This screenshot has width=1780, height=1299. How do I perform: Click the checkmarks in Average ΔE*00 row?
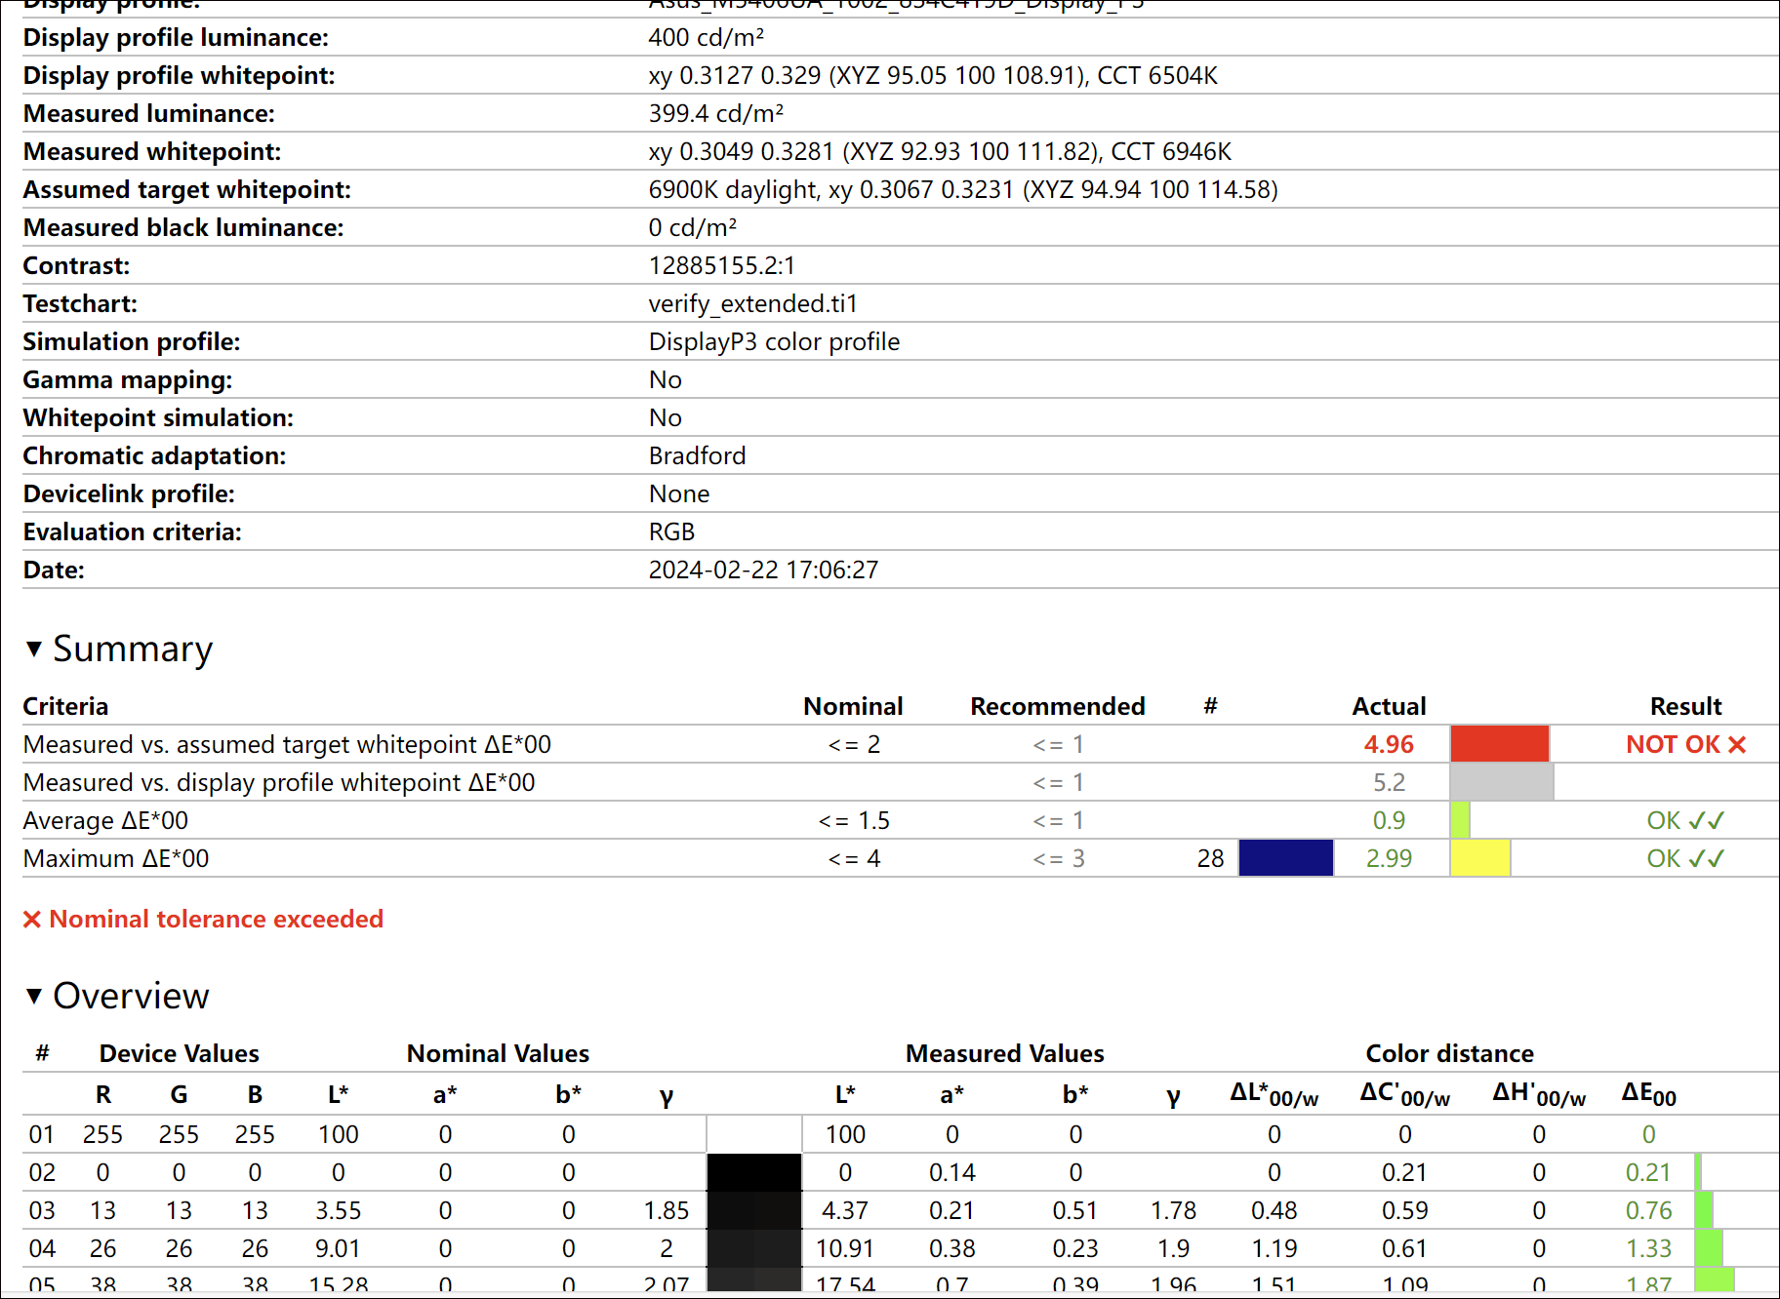pyautogui.click(x=1707, y=821)
